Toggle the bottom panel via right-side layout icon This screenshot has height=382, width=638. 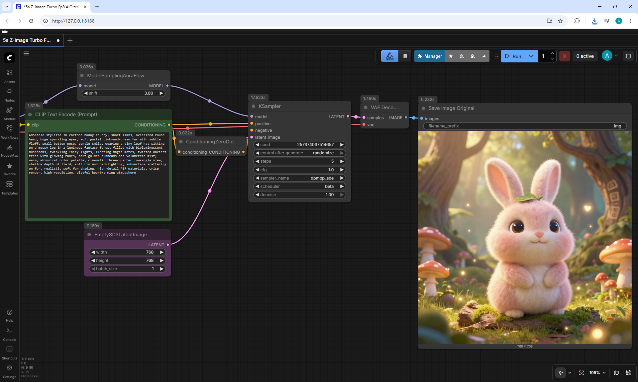pos(628,56)
